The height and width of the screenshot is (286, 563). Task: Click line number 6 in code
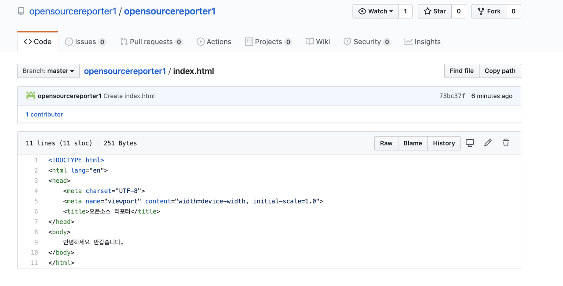click(36, 211)
